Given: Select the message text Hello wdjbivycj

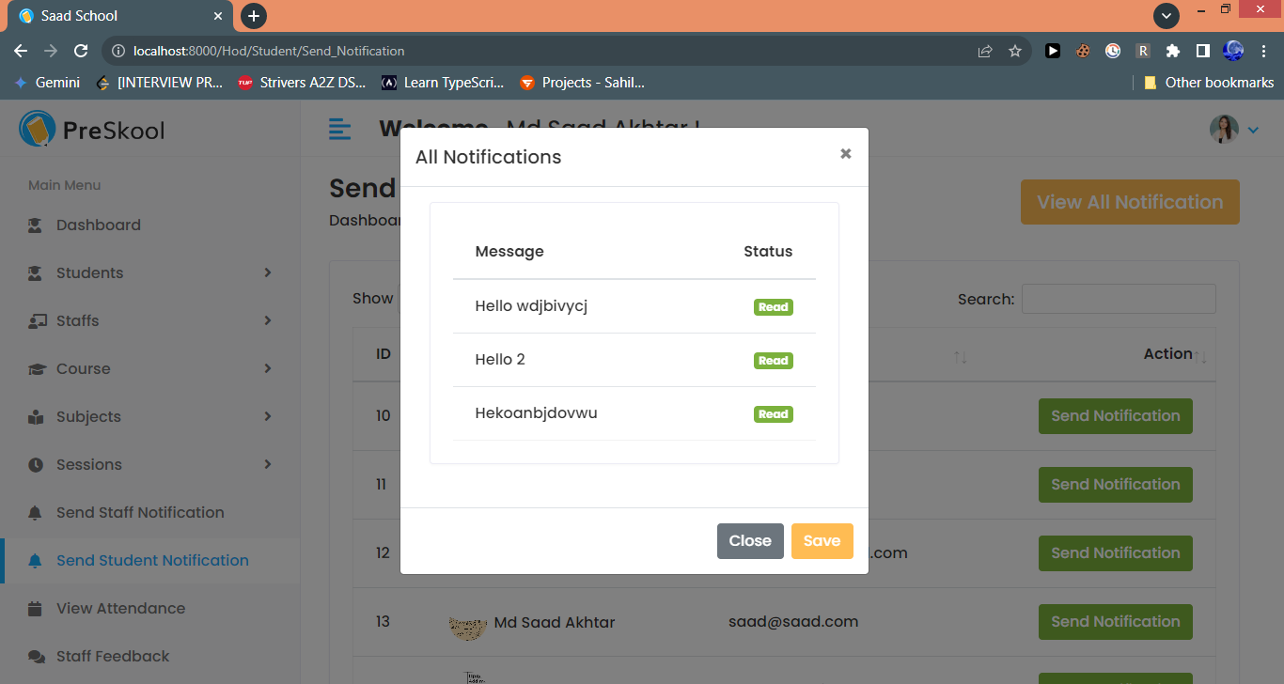Looking at the screenshot, I should coord(531,306).
